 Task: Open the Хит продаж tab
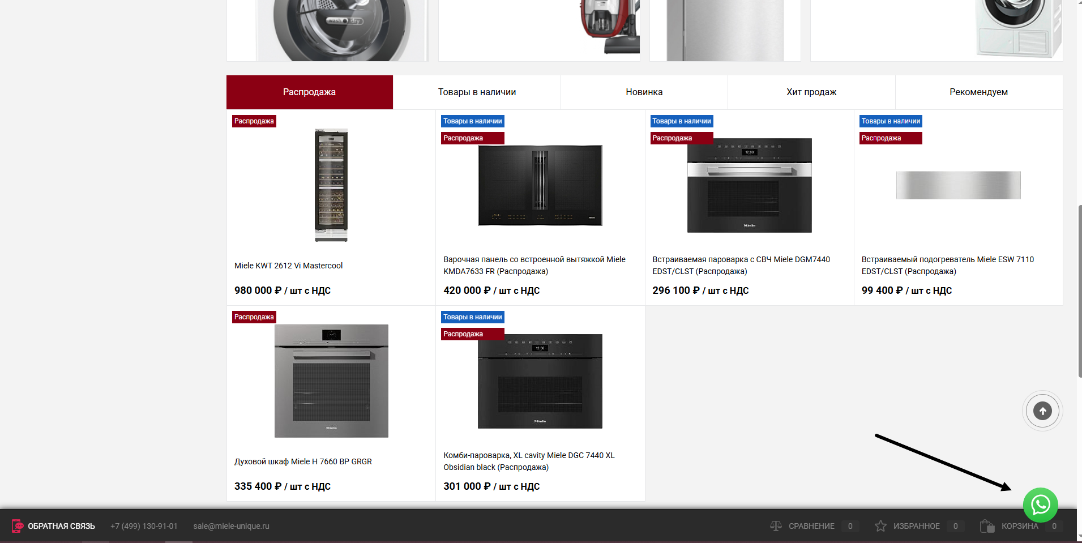click(x=811, y=92)
